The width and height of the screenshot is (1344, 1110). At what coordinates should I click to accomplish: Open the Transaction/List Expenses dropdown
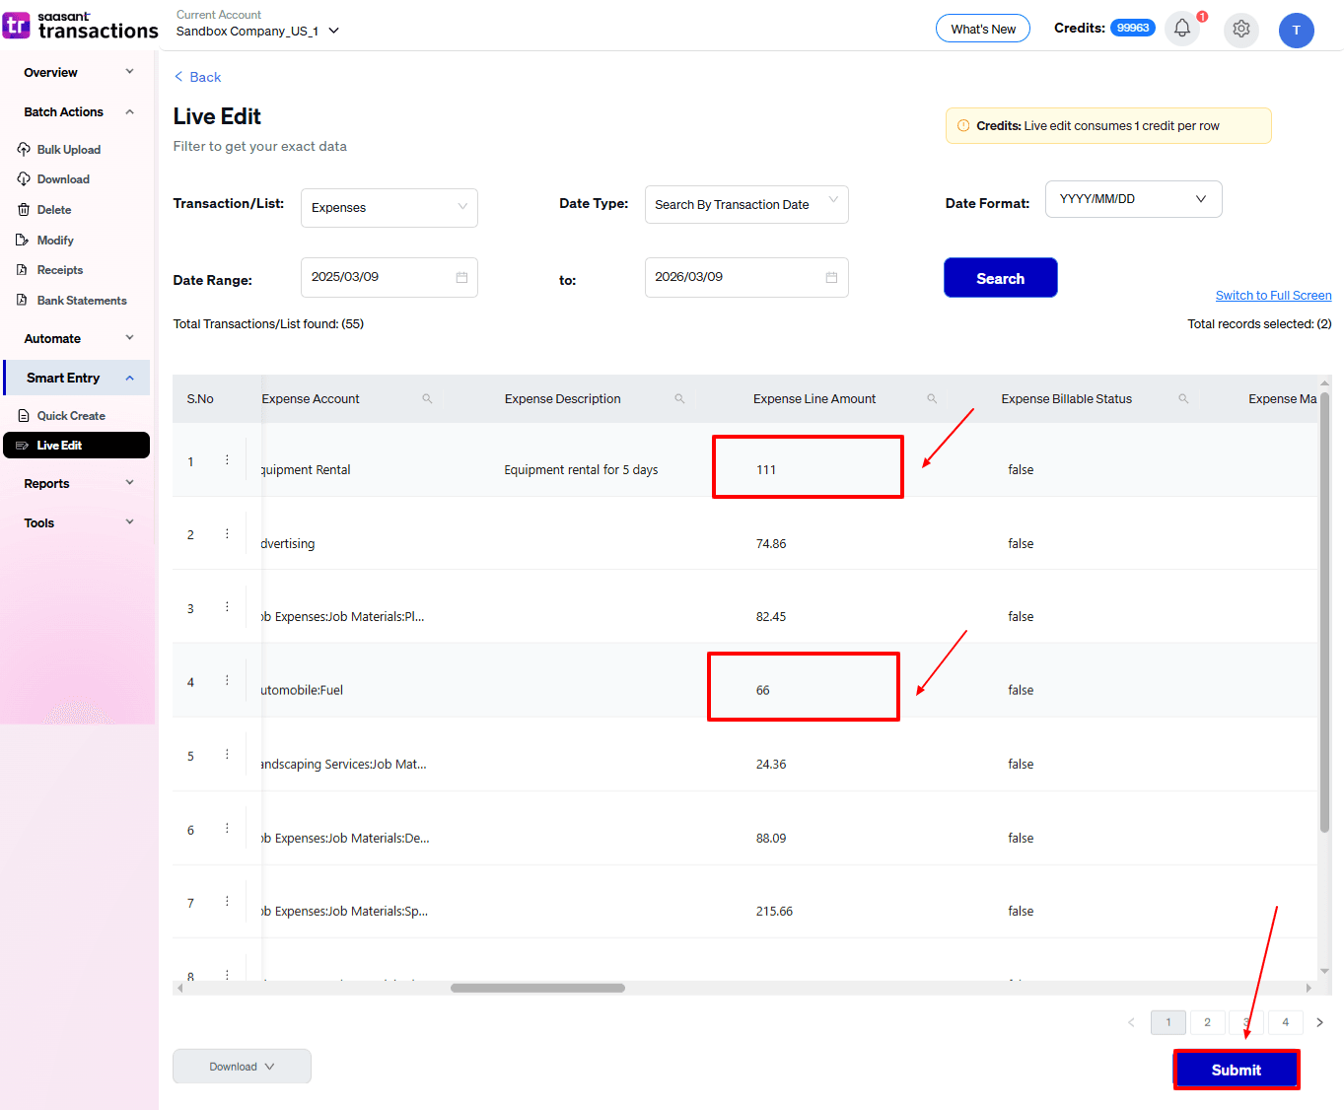(x=389, y=208)
